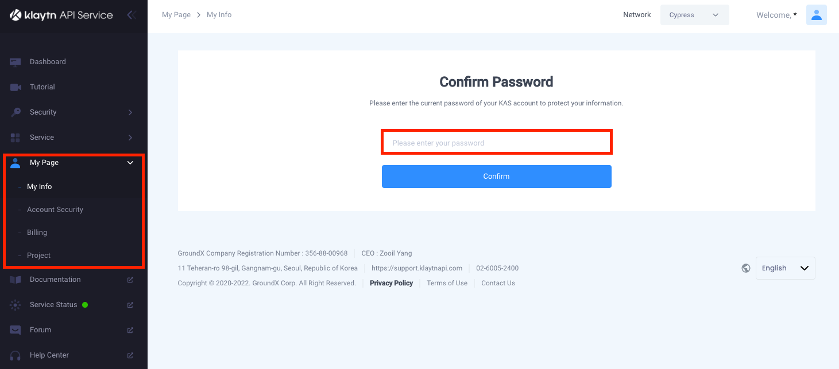Open Project under My Page
Screen dimensions: 839x369
pos(39,256)
